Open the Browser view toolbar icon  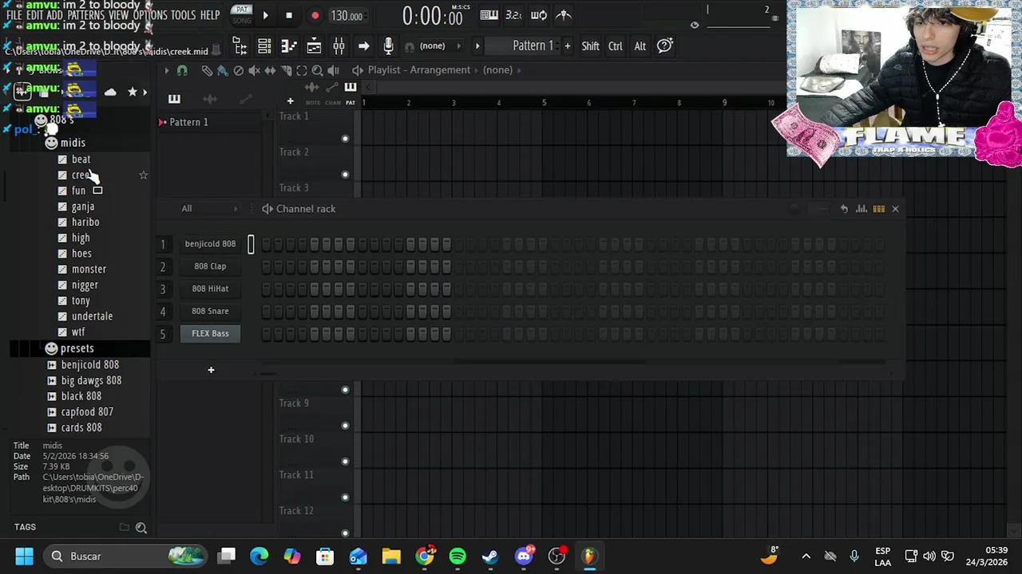click(x=239, y=46)
